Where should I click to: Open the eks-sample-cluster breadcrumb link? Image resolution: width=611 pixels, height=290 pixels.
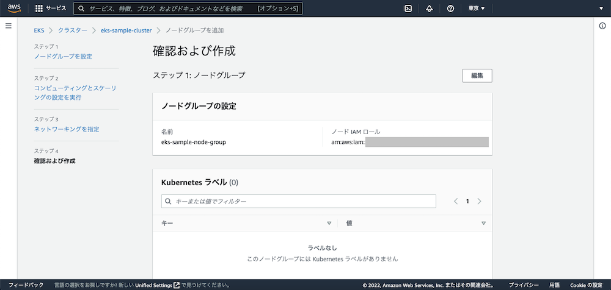point(126,30)
